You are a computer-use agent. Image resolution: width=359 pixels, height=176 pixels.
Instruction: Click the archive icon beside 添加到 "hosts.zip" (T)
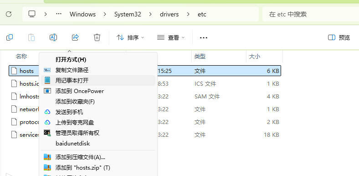pyautogui.click(x=47, y=167)
